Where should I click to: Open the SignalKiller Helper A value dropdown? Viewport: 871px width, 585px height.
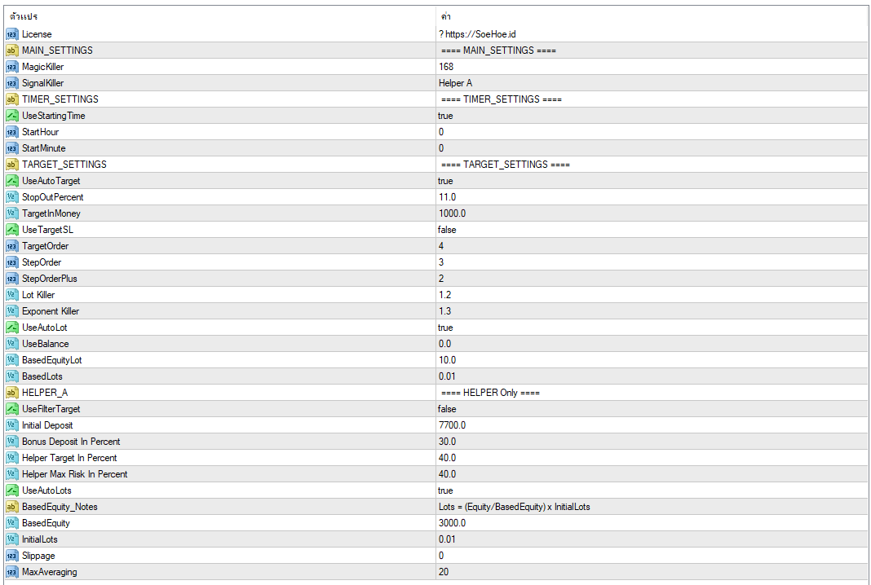pyautogui.click(x=455, y=83)
